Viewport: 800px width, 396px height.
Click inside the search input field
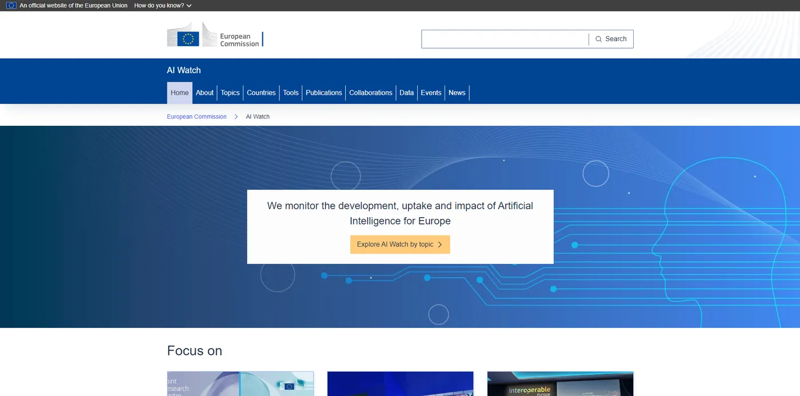[x=505, y=39]
